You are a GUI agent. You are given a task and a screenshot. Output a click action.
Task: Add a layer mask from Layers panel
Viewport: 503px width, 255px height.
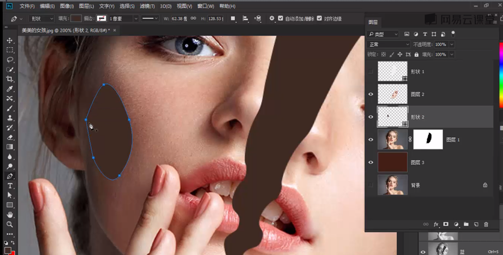(x=446, y=224)
